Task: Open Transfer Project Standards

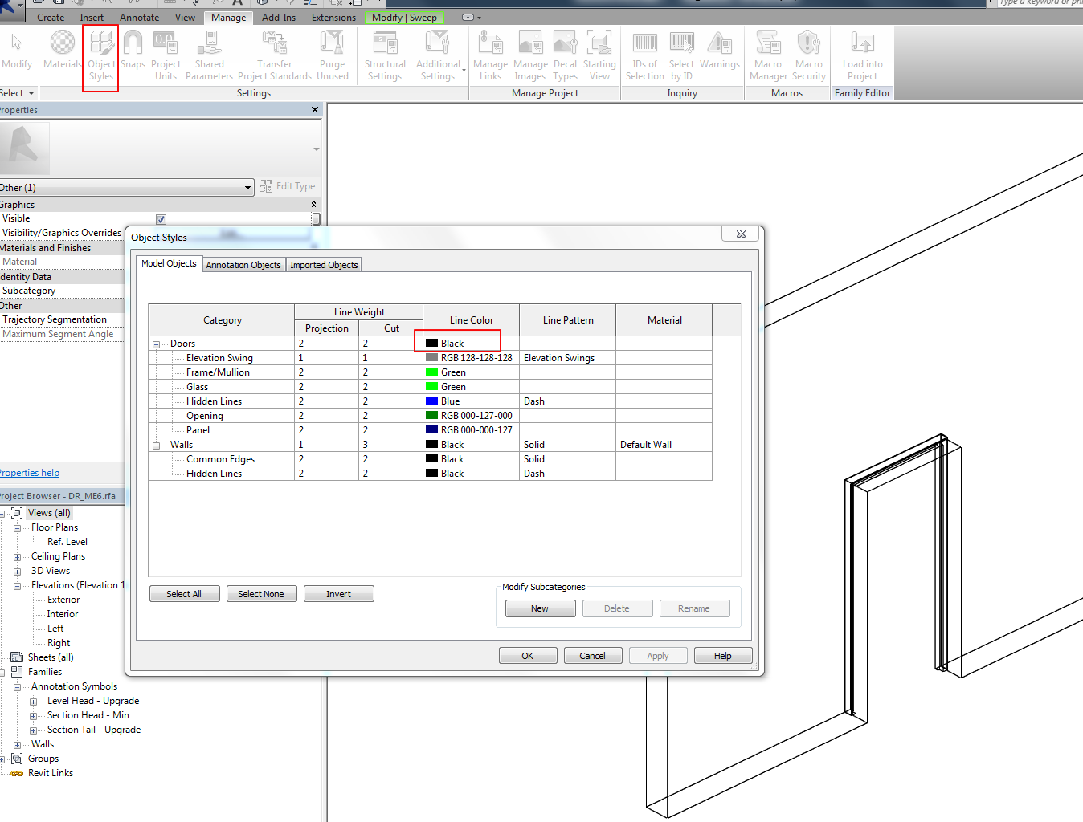Action: pyautogui.click(x=275, y=55)
